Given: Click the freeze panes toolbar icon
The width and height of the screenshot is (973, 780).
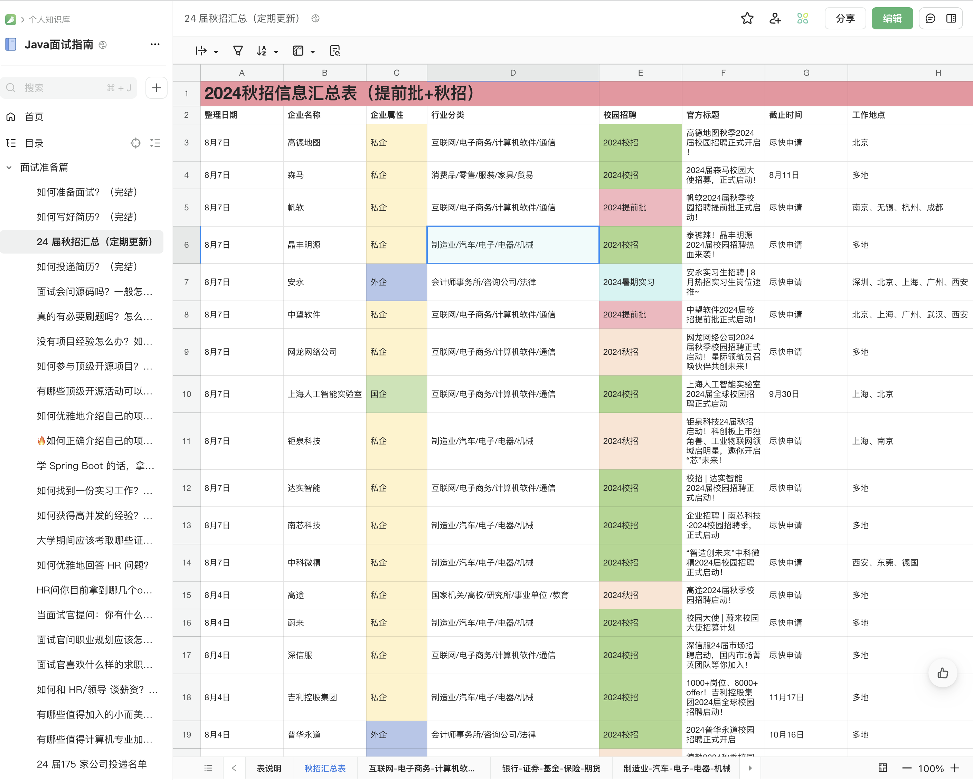Looking at the screenshot, I should pyautogui.click(x=298, y=51).
